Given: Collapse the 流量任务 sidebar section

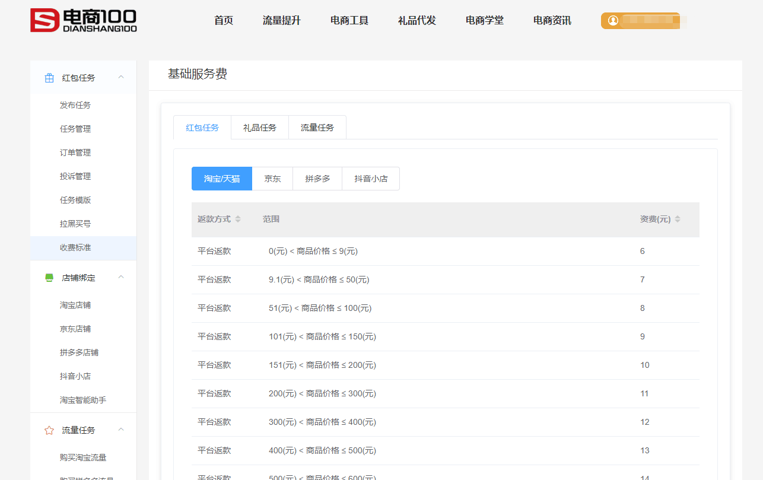Looking at the screenshot, I should click(121, 430).
